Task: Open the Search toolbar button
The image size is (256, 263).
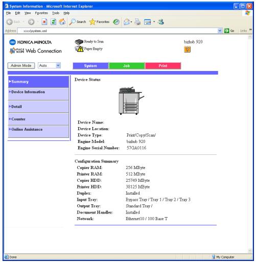Action: (x=78, y=22)
